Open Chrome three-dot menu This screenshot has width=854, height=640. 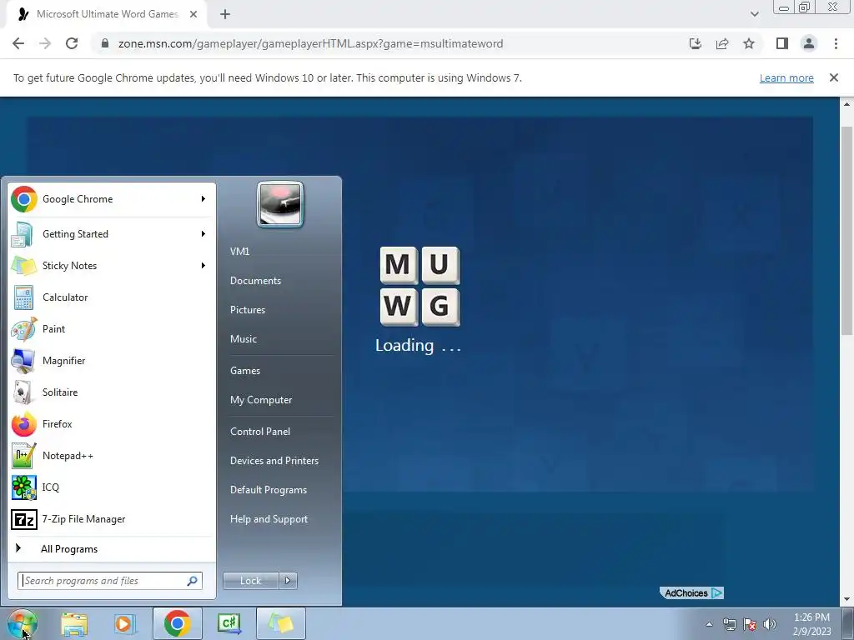pos(836,43)
